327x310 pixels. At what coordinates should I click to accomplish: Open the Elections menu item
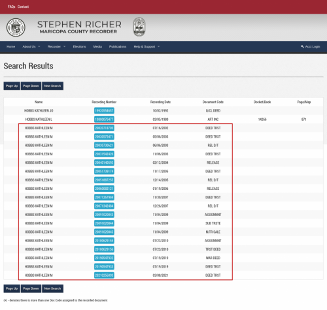click(x=79, y=46)
